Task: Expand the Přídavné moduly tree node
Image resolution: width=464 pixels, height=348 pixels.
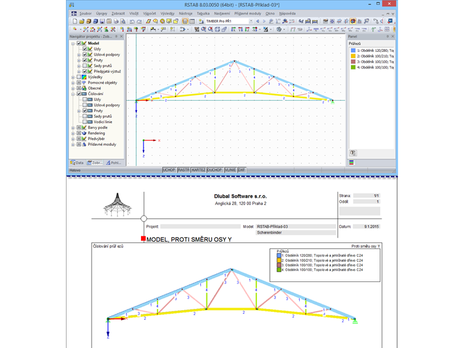Action: point(73,145)
